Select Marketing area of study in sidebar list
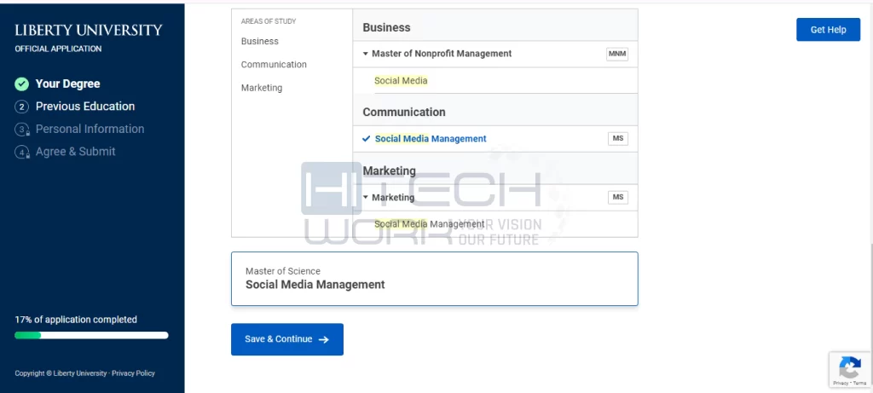873x393 pixels. pyautogui.click(x=262, y=88)
